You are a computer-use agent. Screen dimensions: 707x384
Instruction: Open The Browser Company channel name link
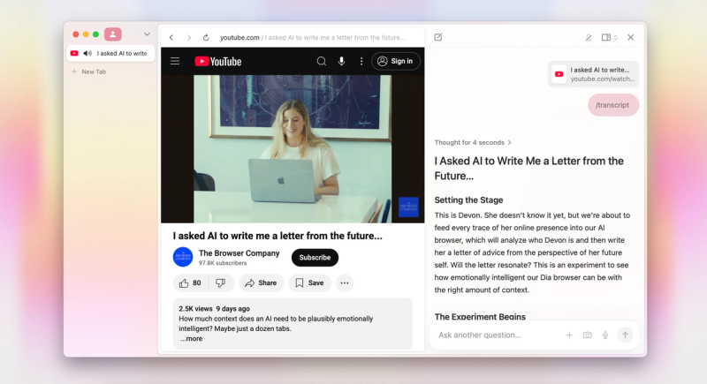239,253
